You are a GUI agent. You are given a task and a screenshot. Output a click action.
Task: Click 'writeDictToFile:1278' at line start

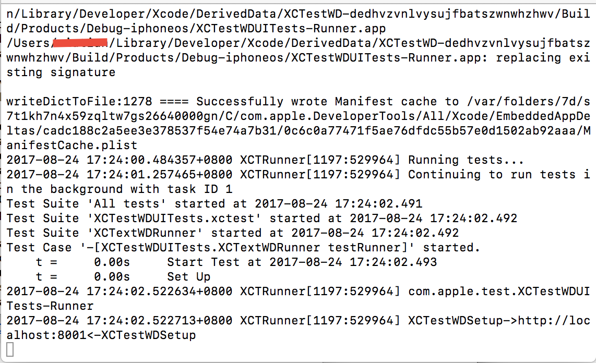pyautogui.click(x=79, y=101)
